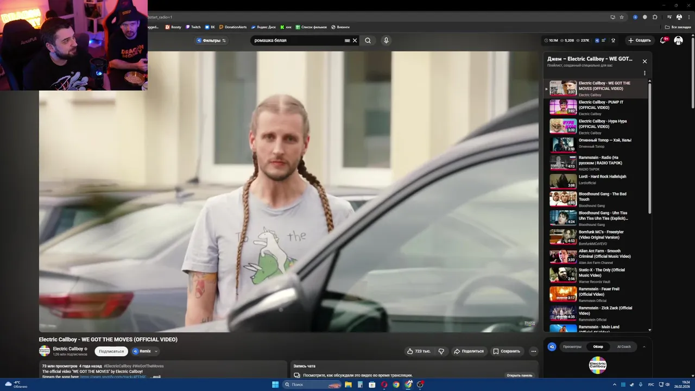695x391 pixels.
Task: Click the 10.1M stats counter
Action: [x=551, y=40]
